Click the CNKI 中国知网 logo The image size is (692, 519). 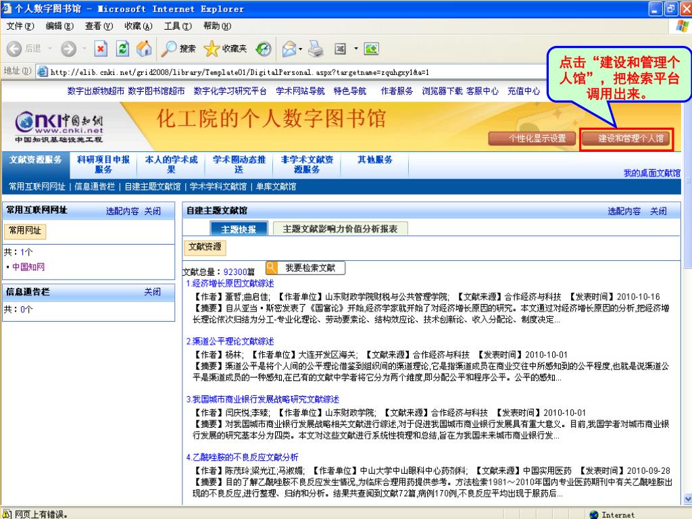click(x=59, y=126)
